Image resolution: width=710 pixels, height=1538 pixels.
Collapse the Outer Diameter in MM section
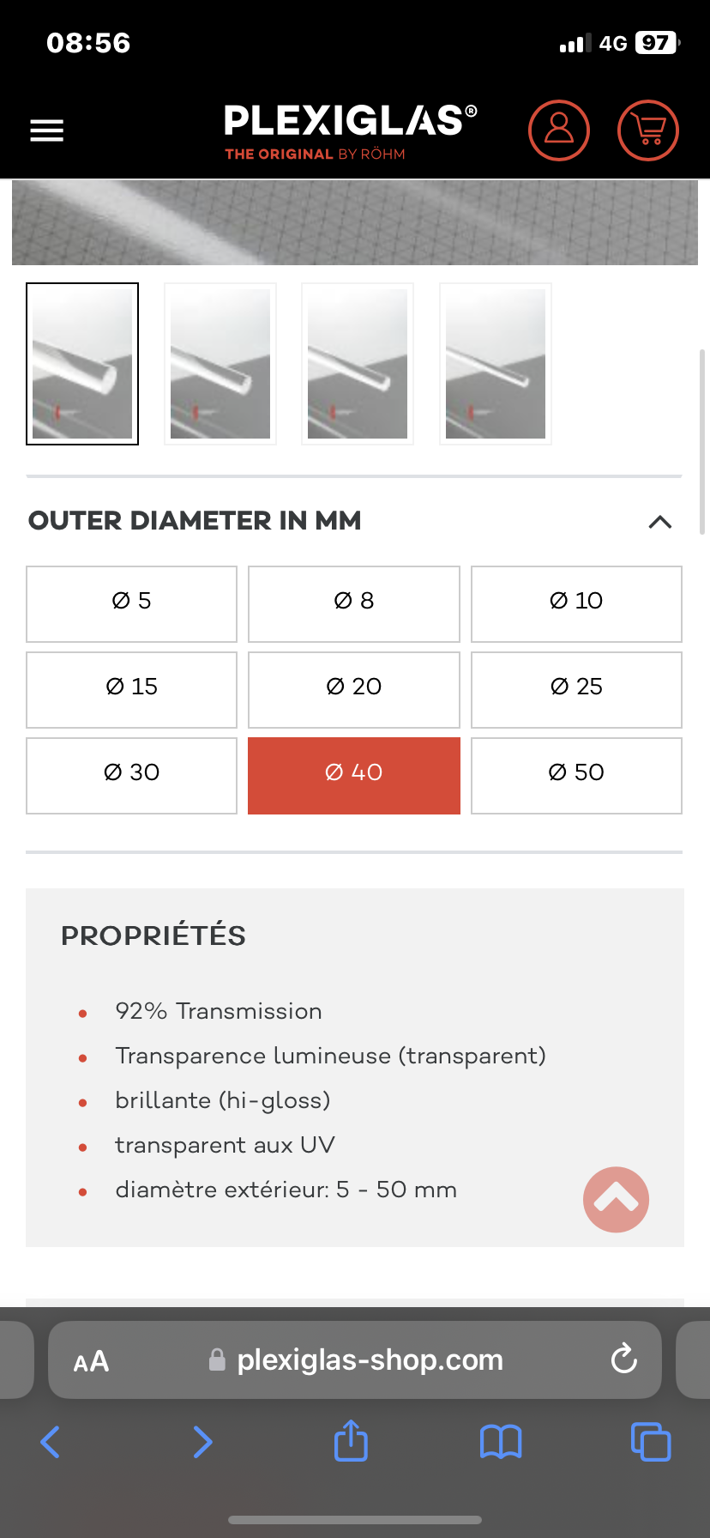[x=660, y=522]
